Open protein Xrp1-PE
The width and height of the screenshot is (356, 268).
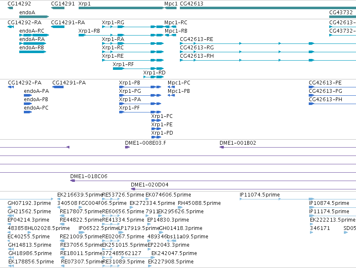[x=162, y=125]
